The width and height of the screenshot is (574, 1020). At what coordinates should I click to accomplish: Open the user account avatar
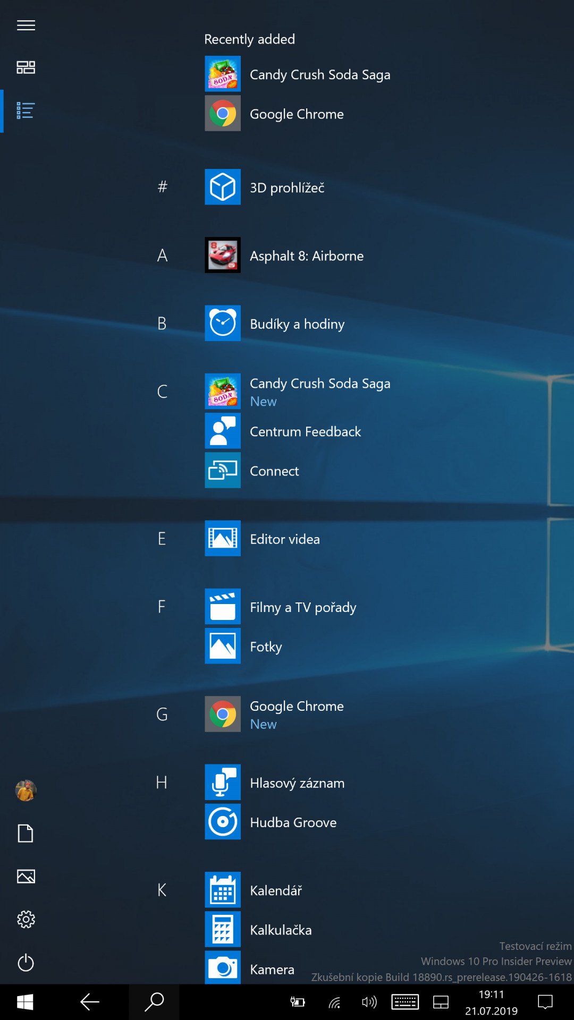coord(26,790)
